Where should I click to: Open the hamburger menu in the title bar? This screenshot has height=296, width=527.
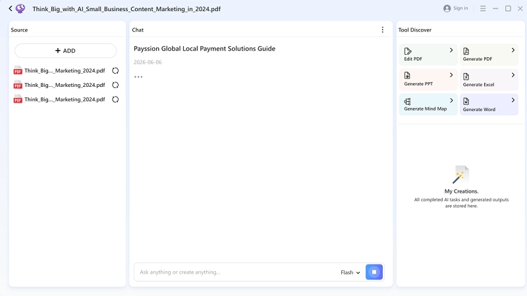tap(483, 9)
